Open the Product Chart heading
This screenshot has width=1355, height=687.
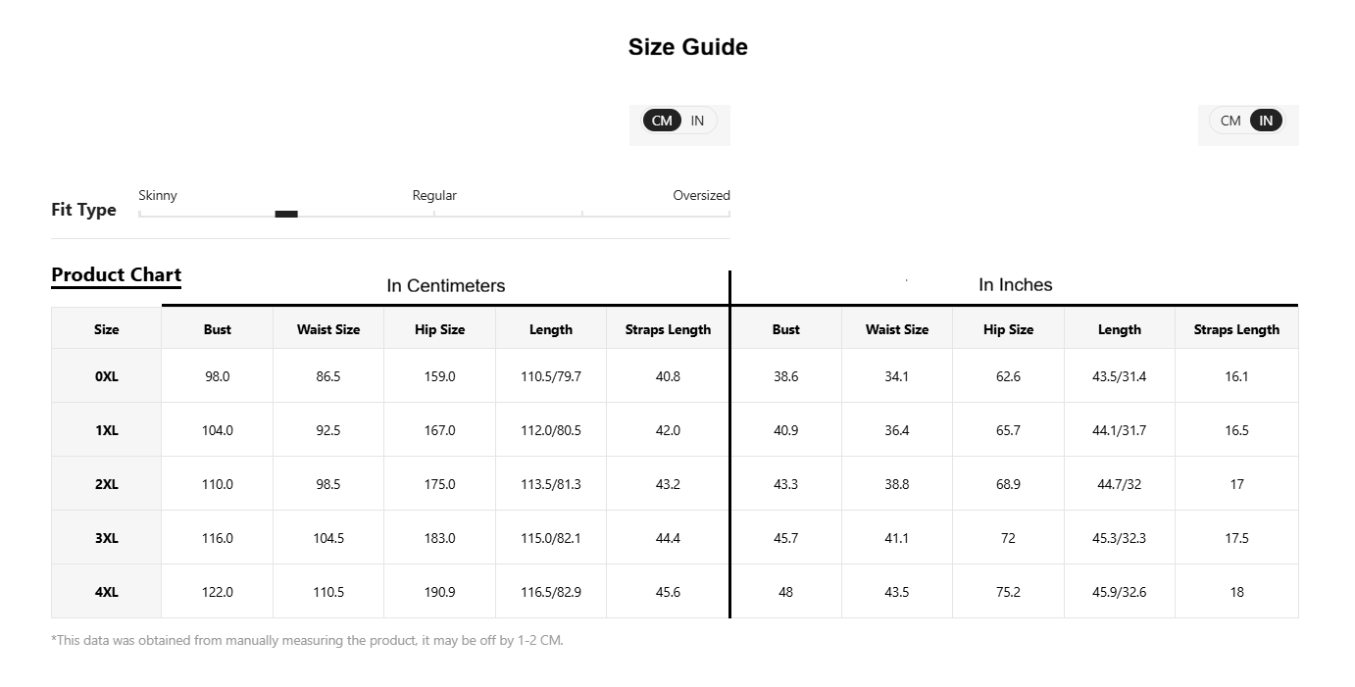tap(116, 275)
